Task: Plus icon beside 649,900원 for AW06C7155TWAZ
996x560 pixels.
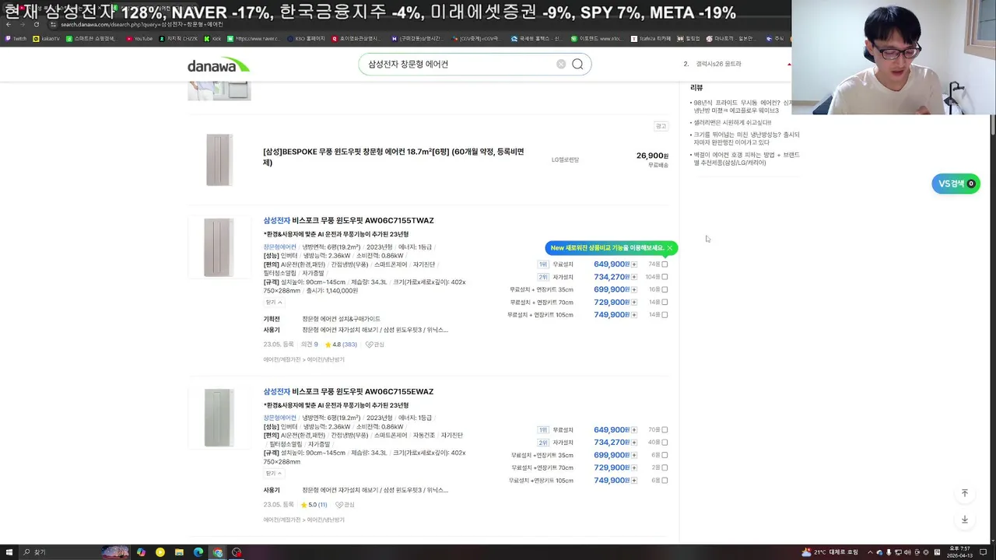Action: tap(634, 264)
